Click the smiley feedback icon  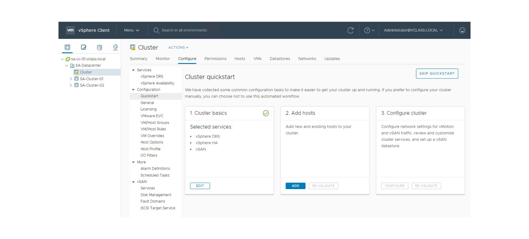pyautogui.click(x=462, y=30)
